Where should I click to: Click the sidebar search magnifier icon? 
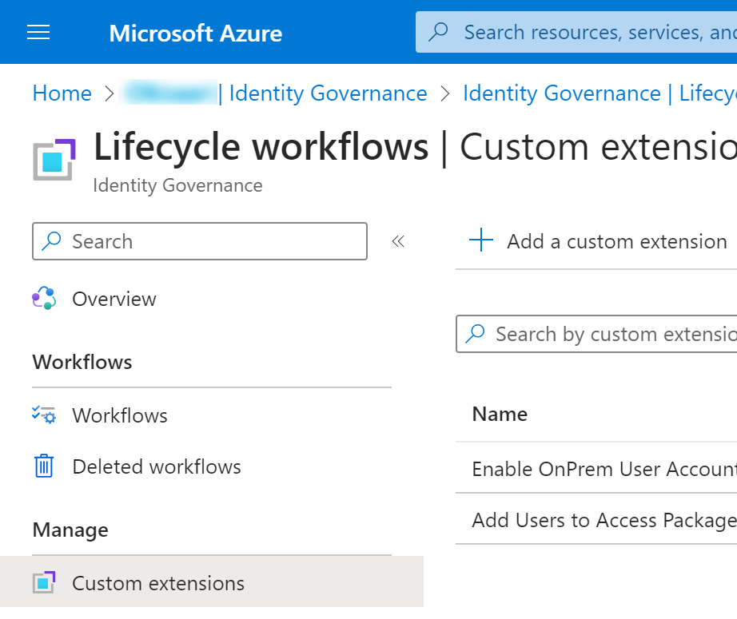[x=51, y=241]
